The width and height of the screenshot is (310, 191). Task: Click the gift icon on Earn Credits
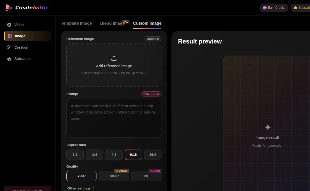(x=265, y=8)
